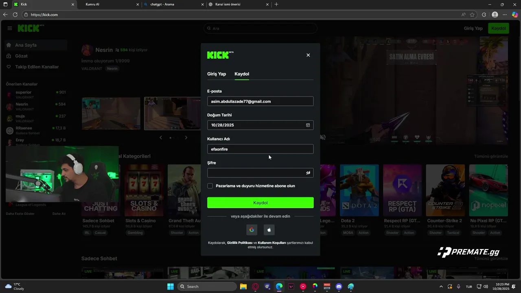Screen dimensions: 521x293
Task: Continue with Apple sign-up
Action: click(x=269, y=230)
